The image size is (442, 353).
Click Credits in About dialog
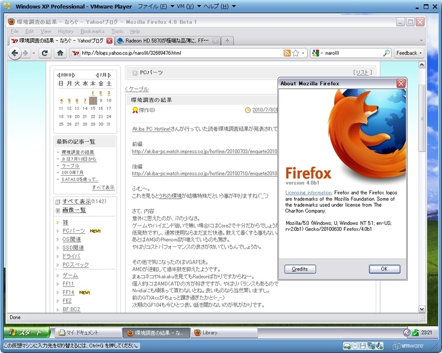pos(300,269)
